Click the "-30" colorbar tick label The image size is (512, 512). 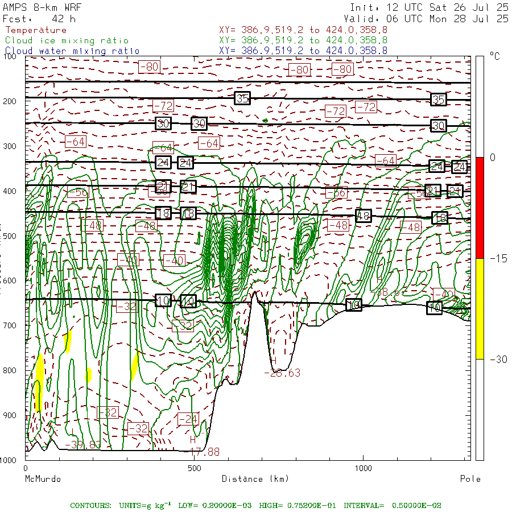pyautogui.click(x=498, y=360)
